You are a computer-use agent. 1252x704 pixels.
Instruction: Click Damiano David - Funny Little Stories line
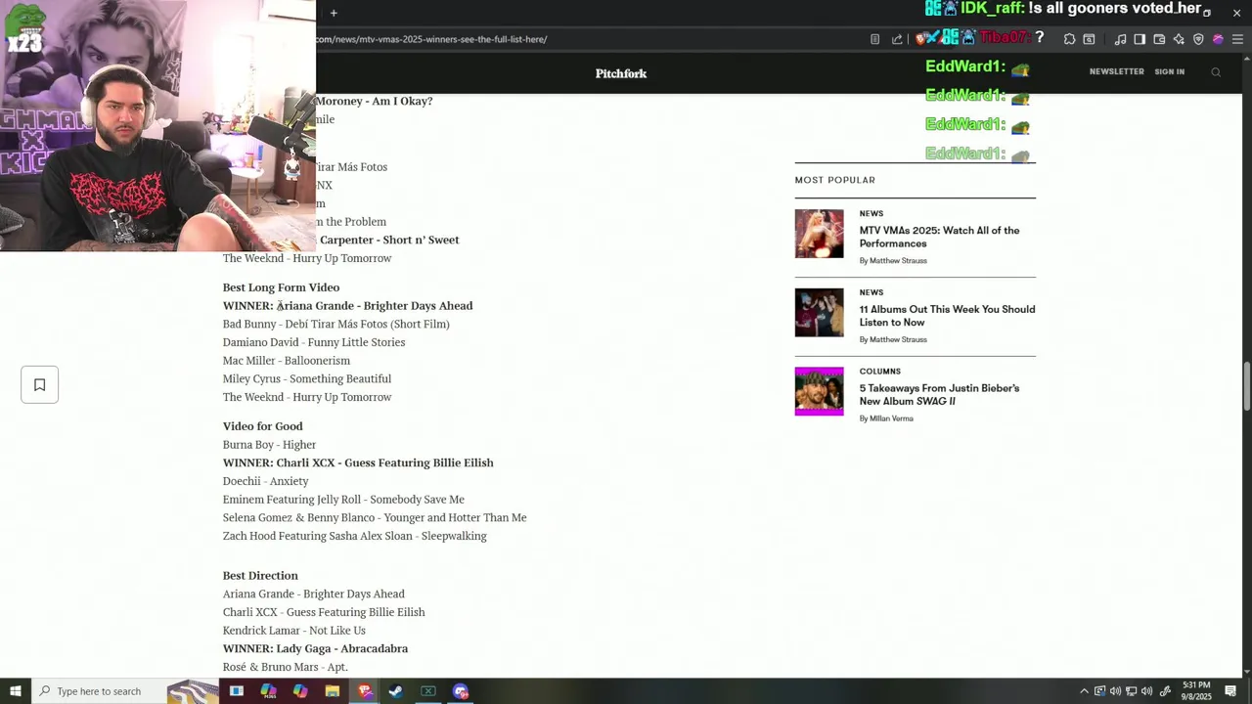[314, 342]
